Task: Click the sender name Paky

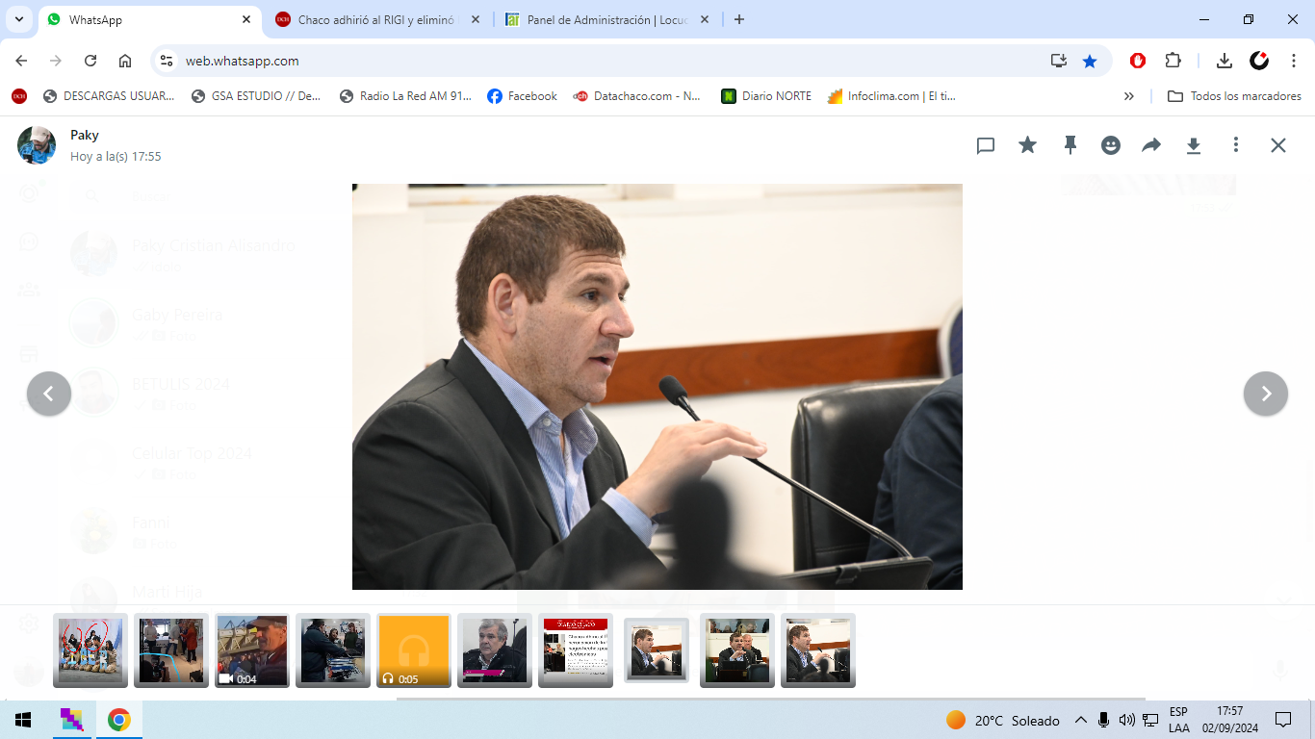Action: click(x=85, y=135)
